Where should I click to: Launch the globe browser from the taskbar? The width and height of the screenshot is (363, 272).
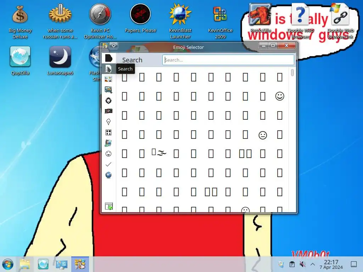coord(43,264)
